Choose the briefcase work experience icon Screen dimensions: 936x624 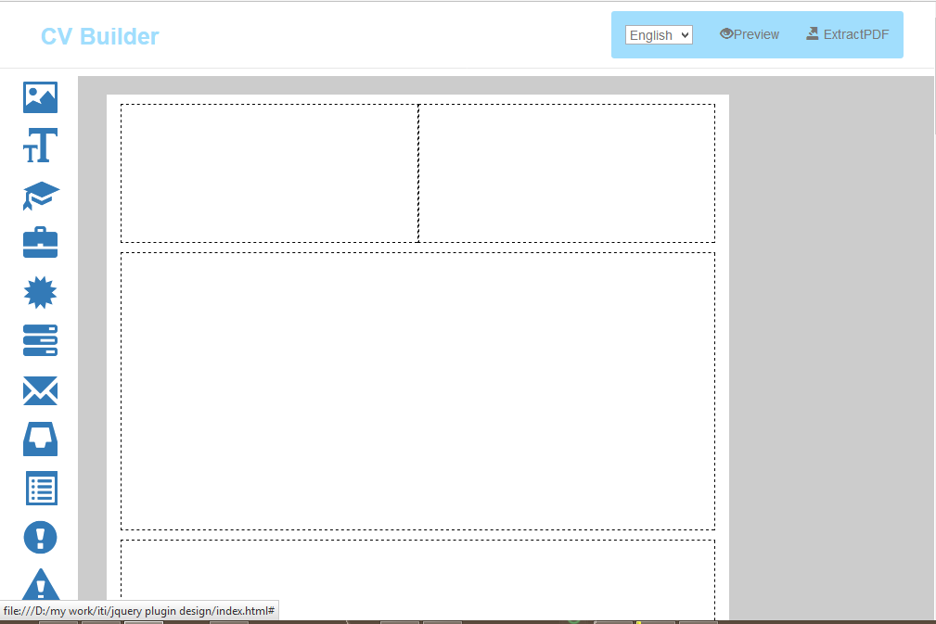click(40, 243)
